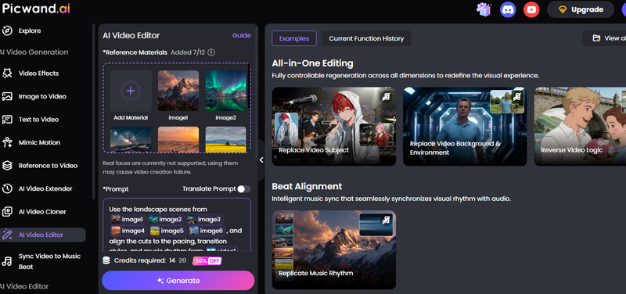Switch to the Examples tab
The width and height of the screenshot is (626, 294).
294,38
